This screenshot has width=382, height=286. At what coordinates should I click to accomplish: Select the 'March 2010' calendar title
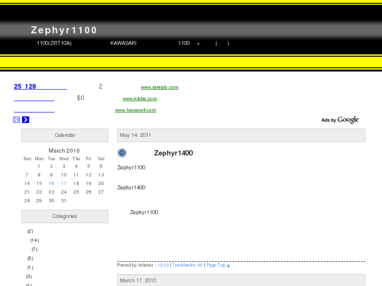[x=64, y=151]
